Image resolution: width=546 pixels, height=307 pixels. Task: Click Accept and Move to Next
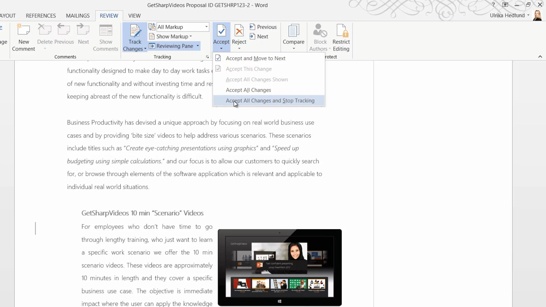(x=255, y=58)
